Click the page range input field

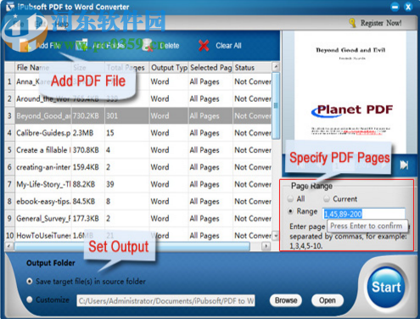(x=364, y=214)
